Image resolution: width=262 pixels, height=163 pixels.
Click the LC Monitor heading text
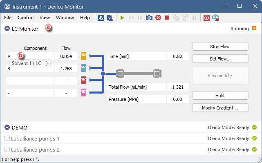click(x=25, y=29)
